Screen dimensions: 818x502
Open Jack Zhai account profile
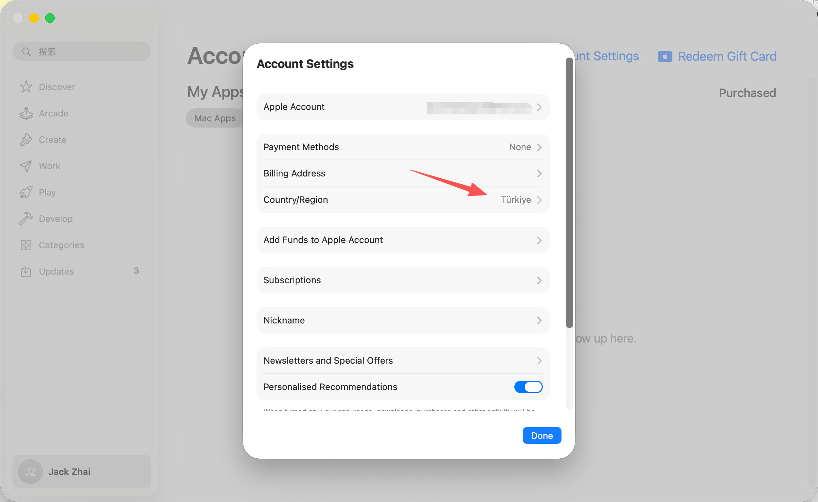(82, 471)
